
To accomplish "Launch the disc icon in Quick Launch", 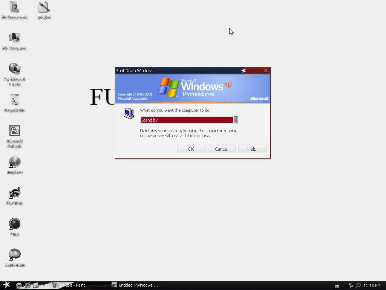I will pyautogui.click(x=19, y=285).
